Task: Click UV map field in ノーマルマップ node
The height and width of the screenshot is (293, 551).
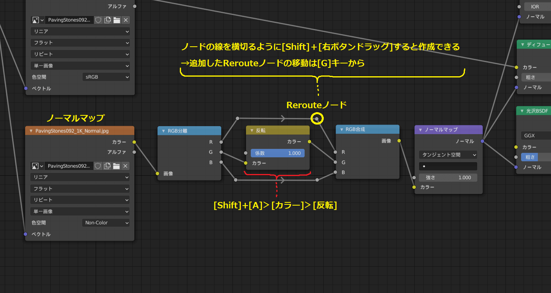Action: (x=448, y=166)
